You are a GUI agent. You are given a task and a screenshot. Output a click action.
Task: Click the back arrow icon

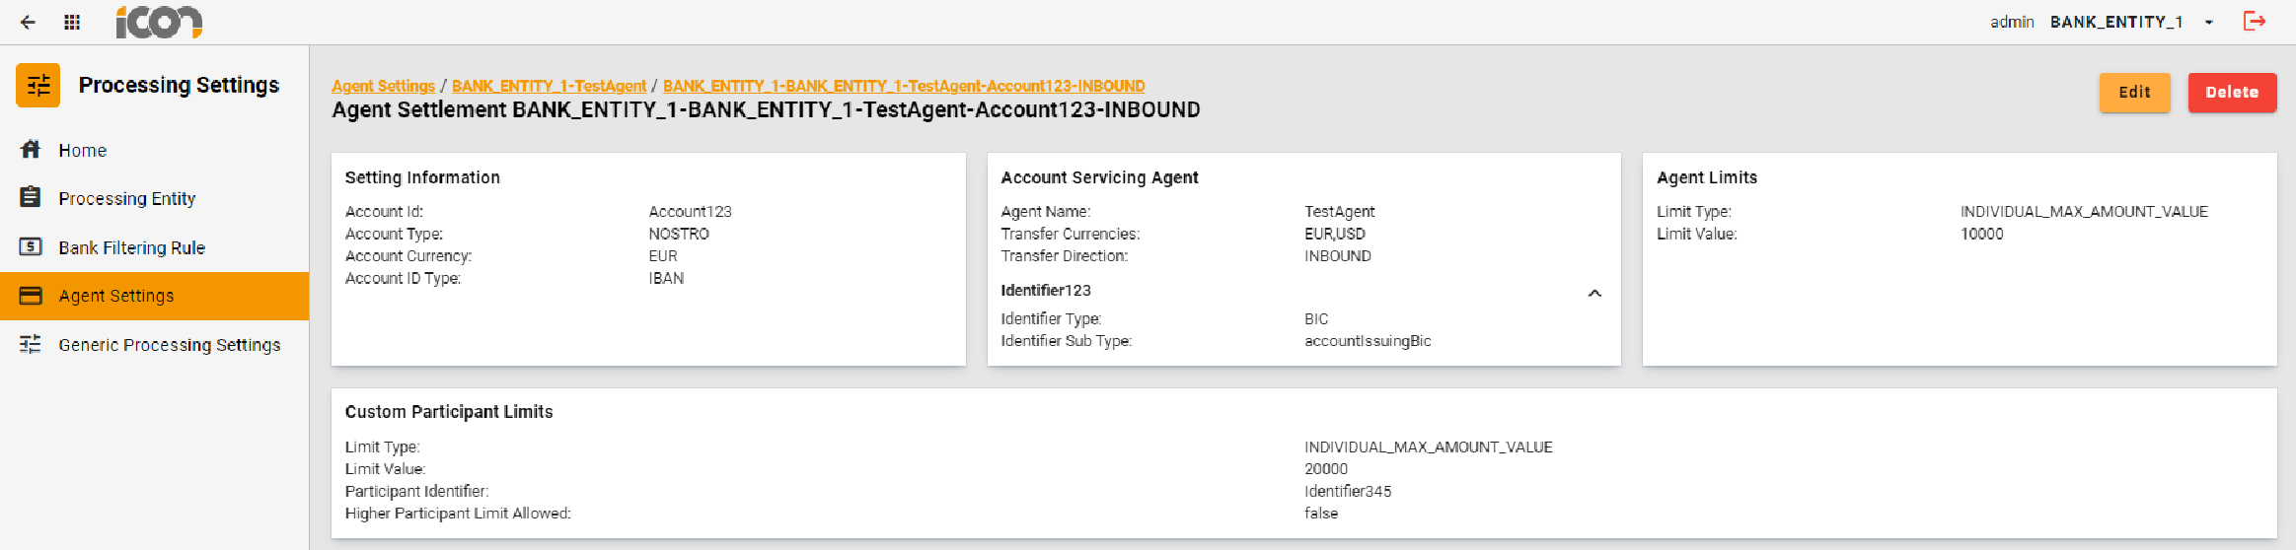(x=28, y=22)
